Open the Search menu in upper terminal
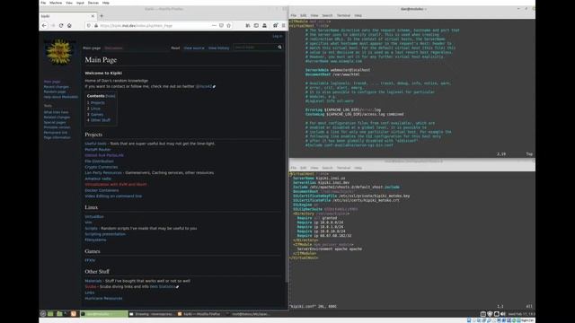This screenshot has width=575, height=323. coord(327,15)
